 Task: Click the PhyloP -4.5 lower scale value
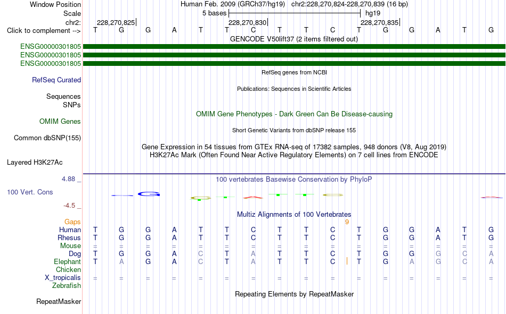tap(69, 206)
